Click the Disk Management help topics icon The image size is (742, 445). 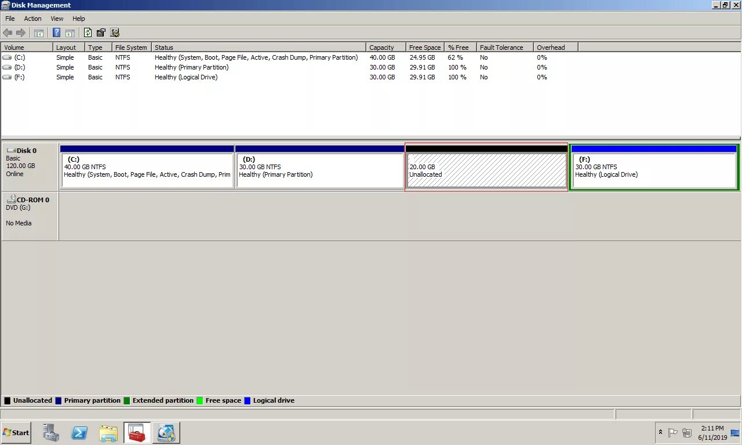(114, 32)
